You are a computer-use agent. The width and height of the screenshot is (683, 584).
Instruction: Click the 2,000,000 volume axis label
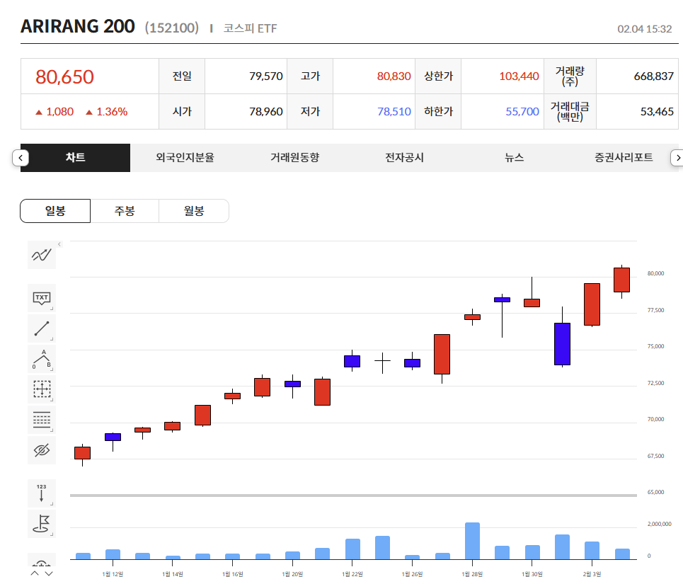659,524
